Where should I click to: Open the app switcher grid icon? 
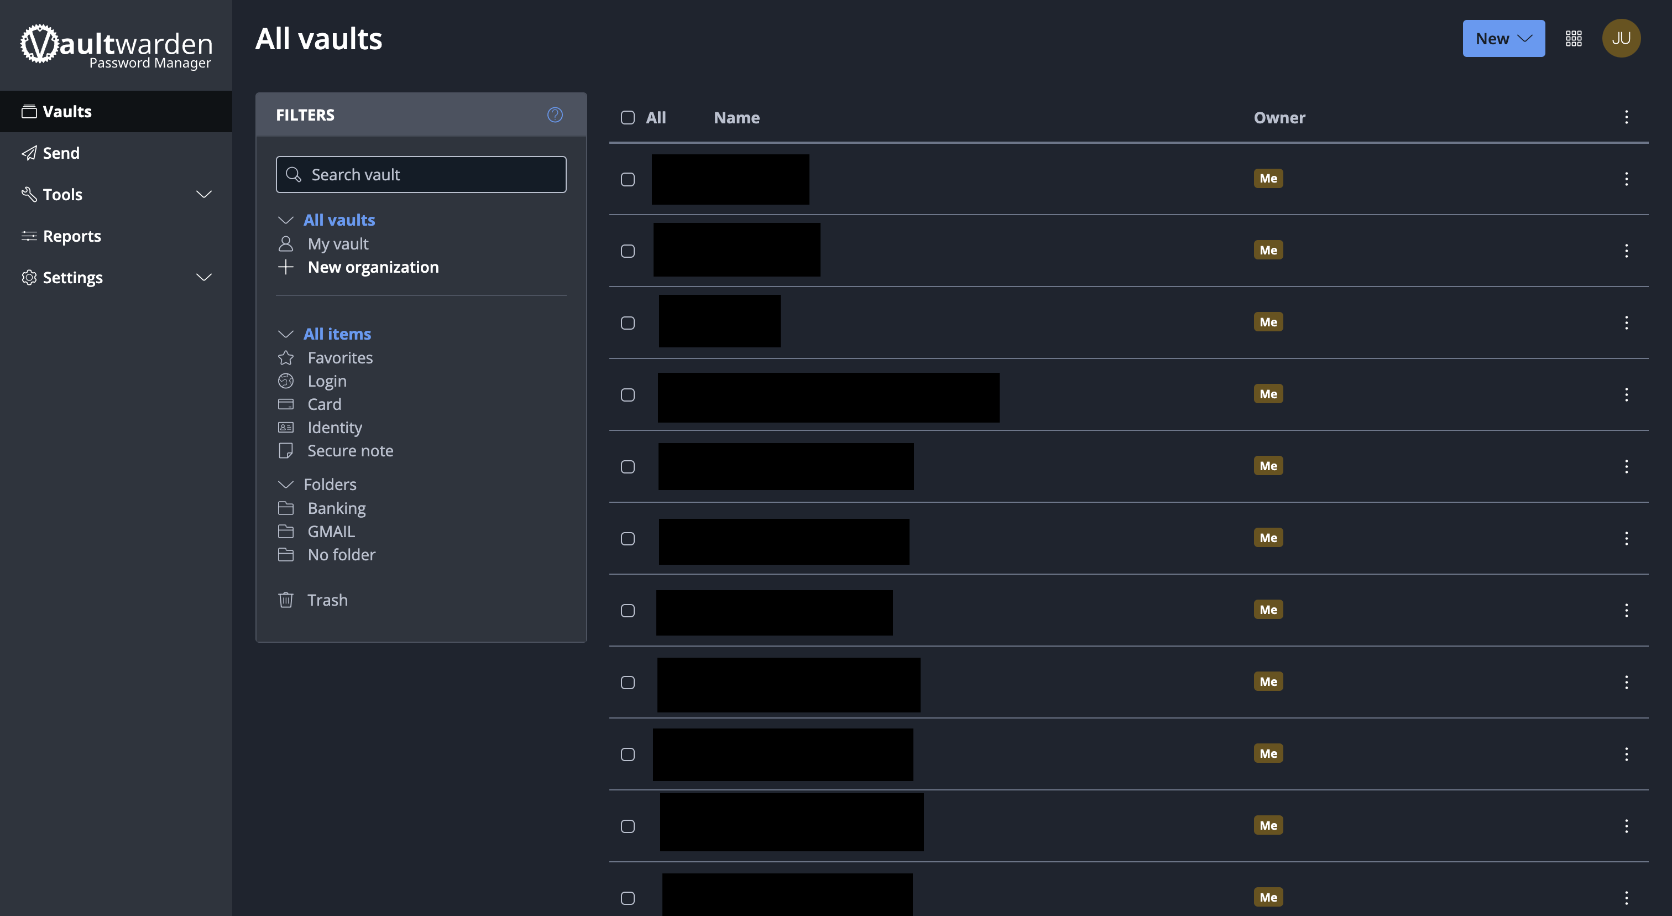(1574, 38)
